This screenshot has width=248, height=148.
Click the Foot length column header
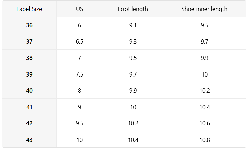tap(133, 9)
